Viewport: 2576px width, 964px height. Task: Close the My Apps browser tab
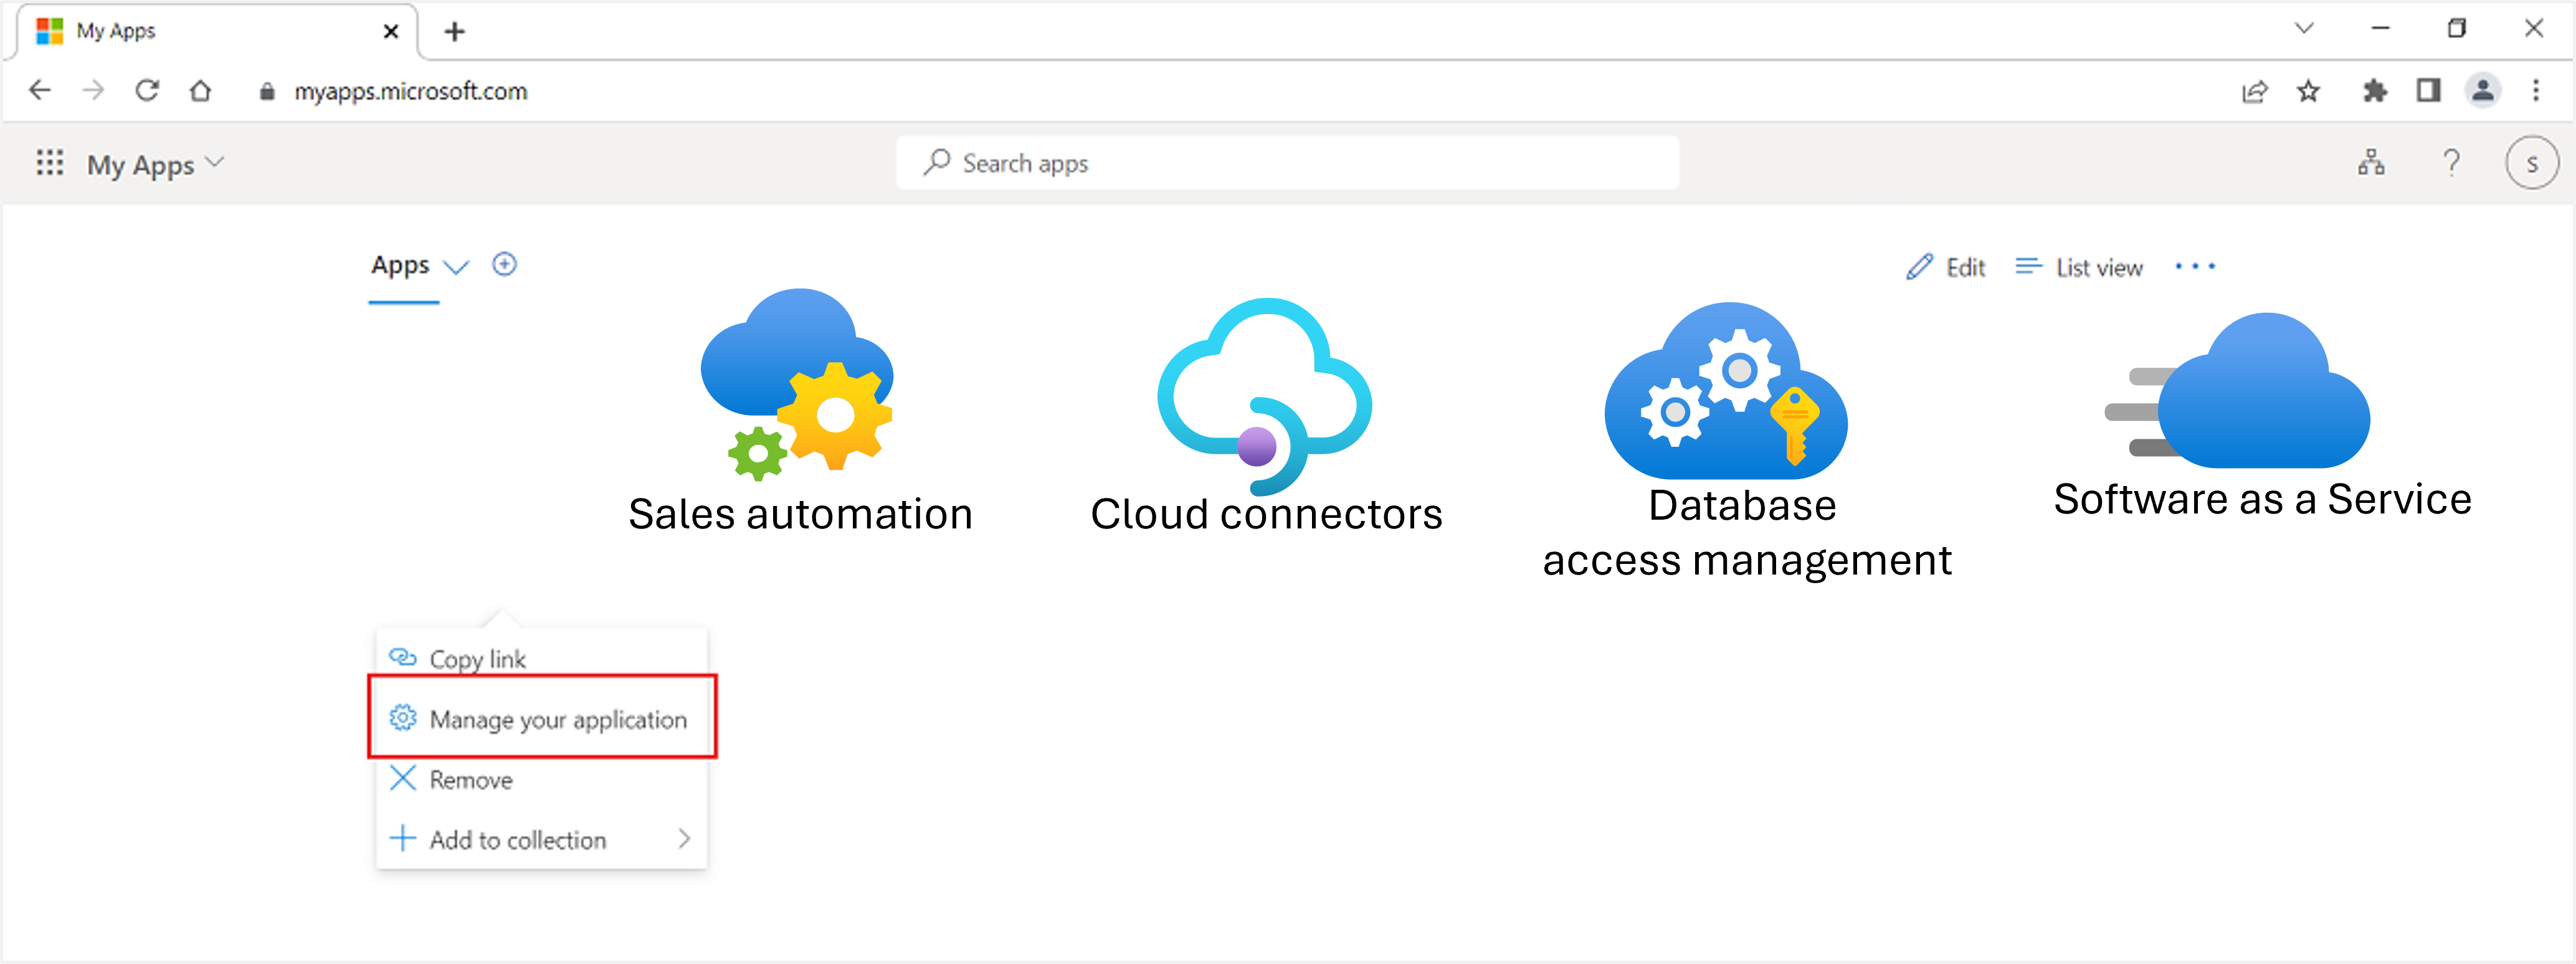391,32
